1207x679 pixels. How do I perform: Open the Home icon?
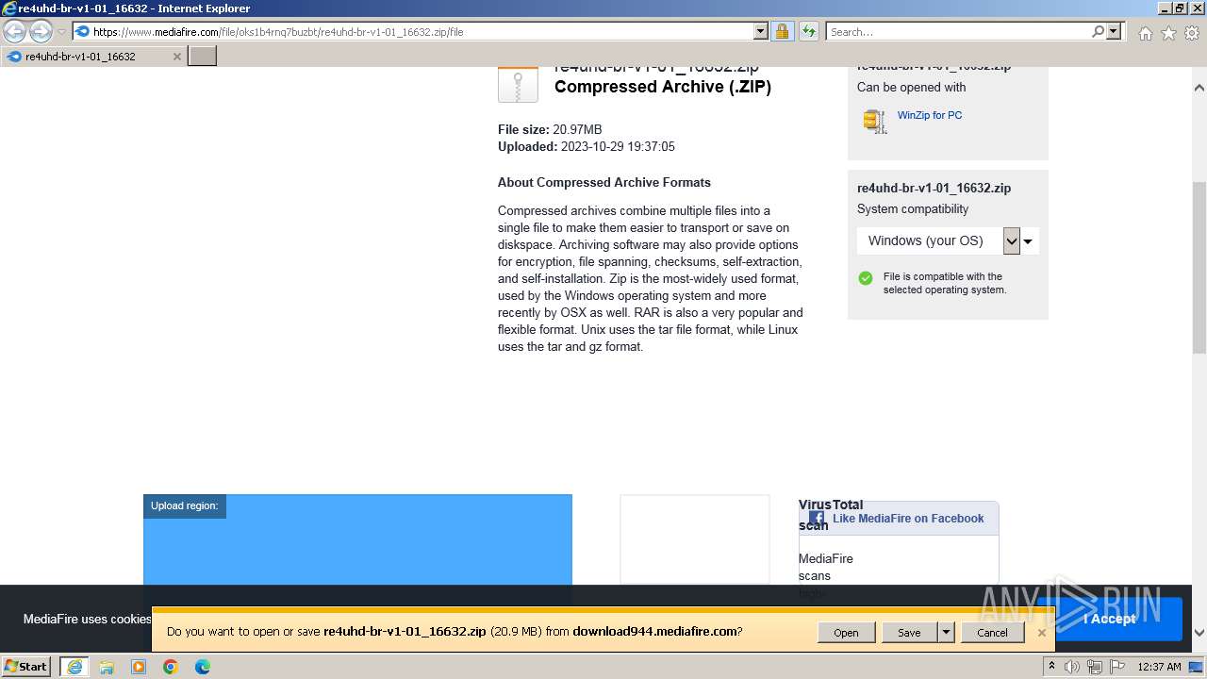1145,33
